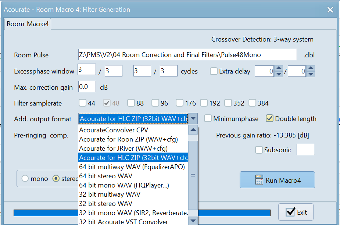Viewport: 340px width, 225px height.
Task: Toggle the 48 samplerate checkbox
Action: 107,103
